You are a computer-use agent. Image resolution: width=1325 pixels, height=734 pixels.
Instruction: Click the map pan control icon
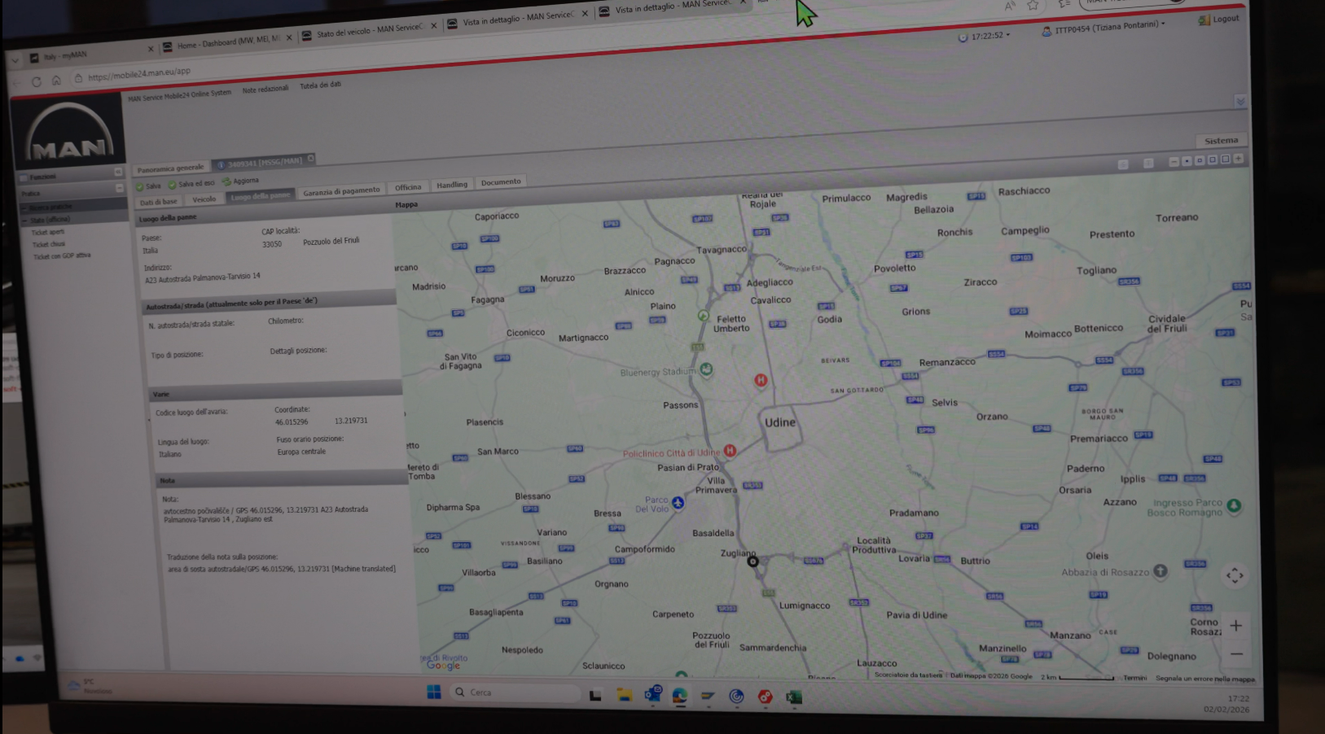click(x=1235, y=576)
